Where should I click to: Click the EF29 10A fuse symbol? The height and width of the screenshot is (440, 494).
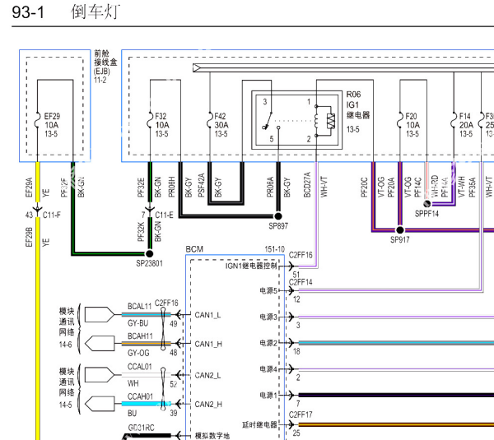click(38, 121)
